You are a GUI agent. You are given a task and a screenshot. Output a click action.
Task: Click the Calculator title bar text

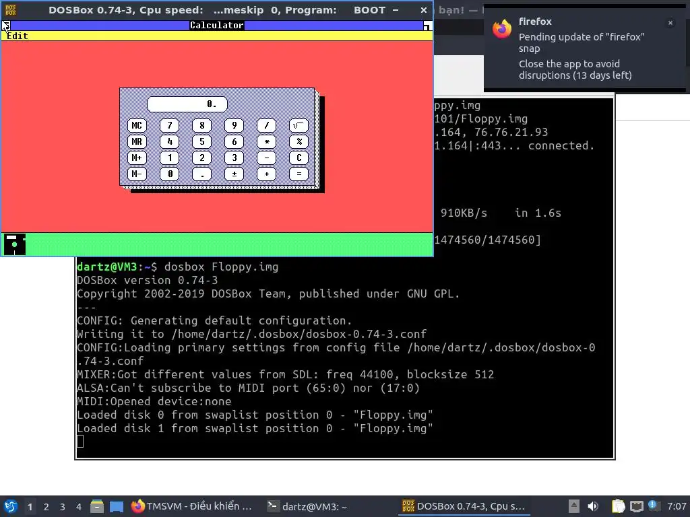pyautogui.click(x=216, y=26)
